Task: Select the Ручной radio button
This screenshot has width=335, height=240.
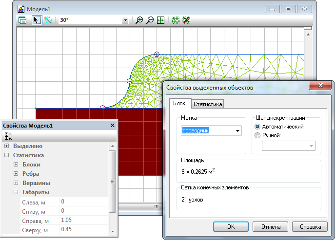Action: pos(258,136)
